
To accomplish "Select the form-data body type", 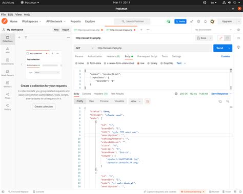I will 94,63.
